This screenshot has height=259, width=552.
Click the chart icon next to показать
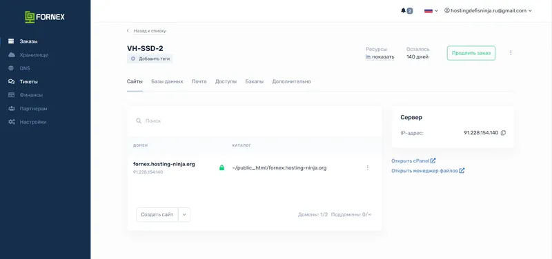point(368,56)
